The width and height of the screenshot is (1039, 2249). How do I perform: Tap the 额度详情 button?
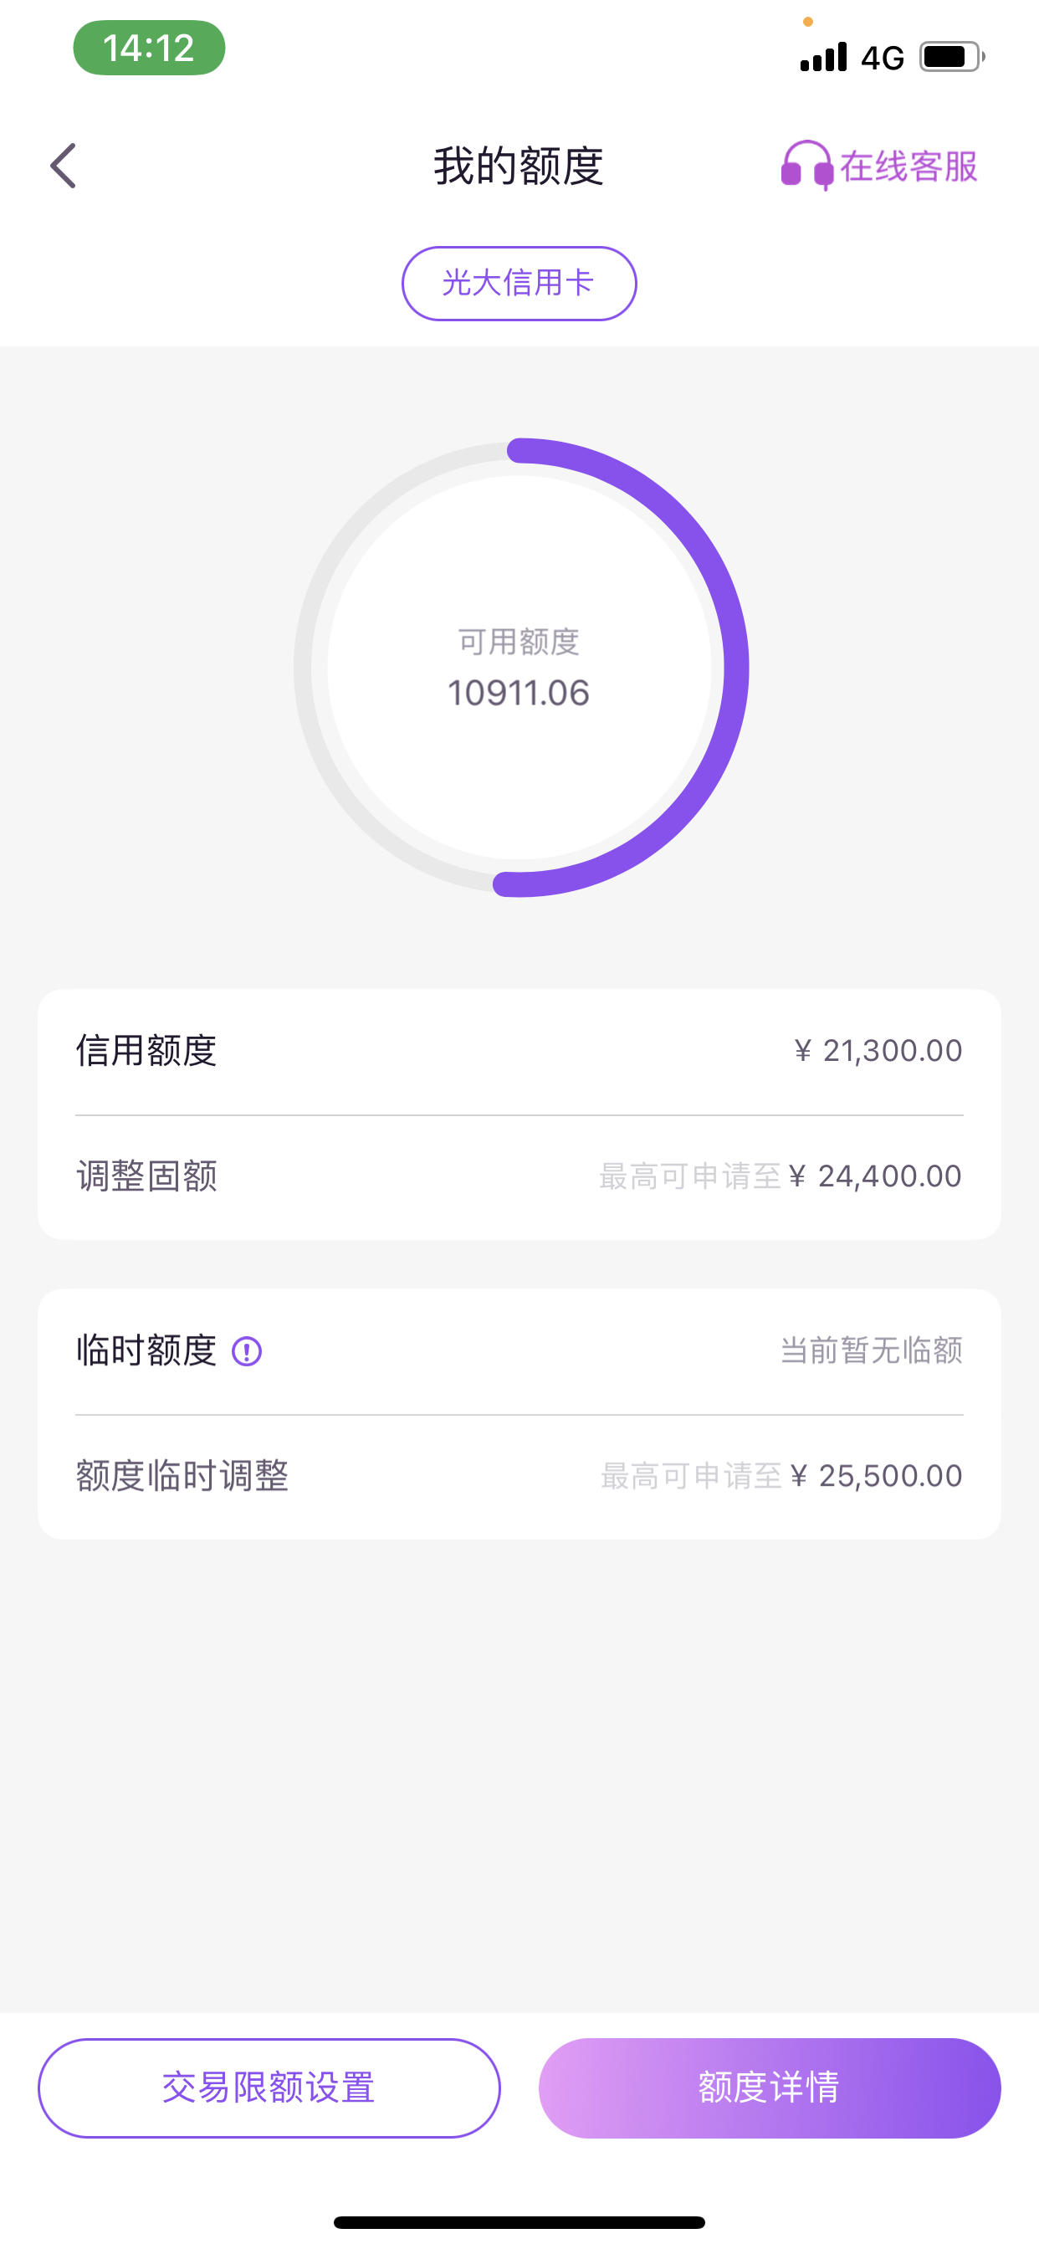pyautogui.click(x=769, y=2088)
